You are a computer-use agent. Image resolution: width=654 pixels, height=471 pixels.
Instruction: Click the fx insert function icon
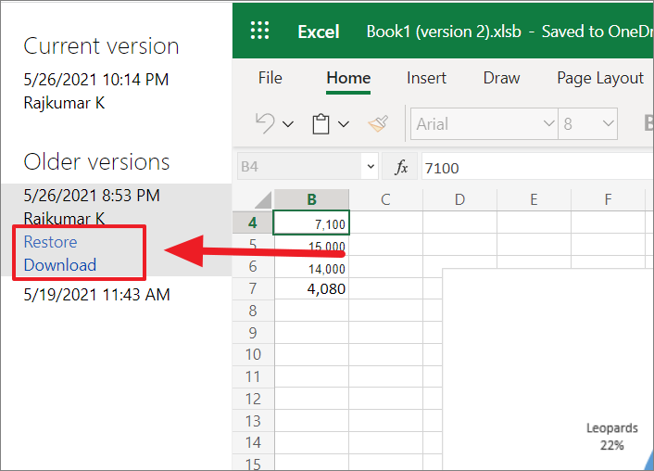click(400, 167)
